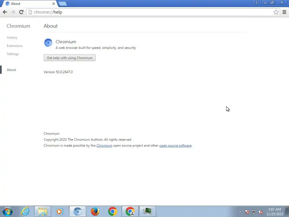Open Google Chrome from the taskbar
Viewport: 289px width, 217px height.
click(113, 211)
